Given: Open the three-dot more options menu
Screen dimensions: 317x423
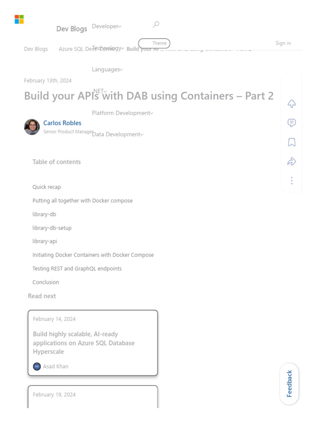Looking at the screenshot, I should click(291, 181).
